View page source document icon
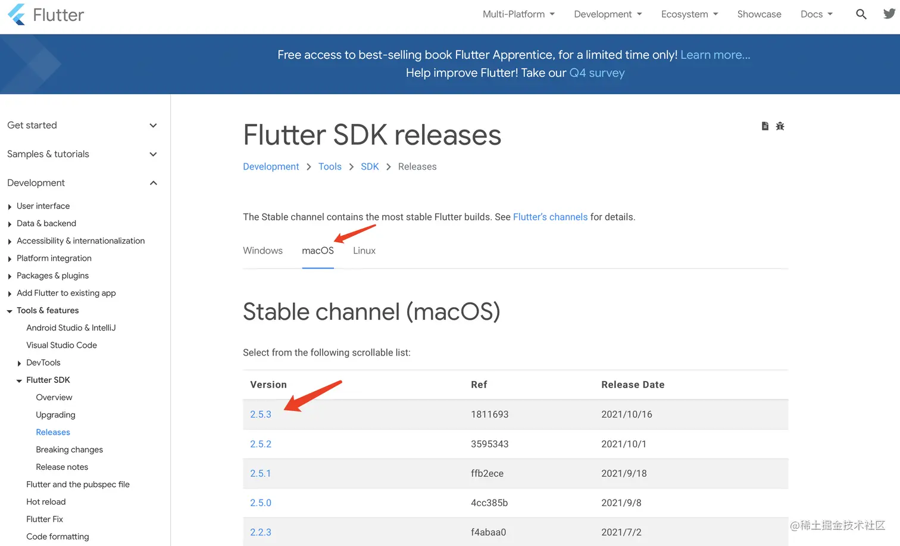This screenshot has height=546, width=900. (x=765, y=126)
